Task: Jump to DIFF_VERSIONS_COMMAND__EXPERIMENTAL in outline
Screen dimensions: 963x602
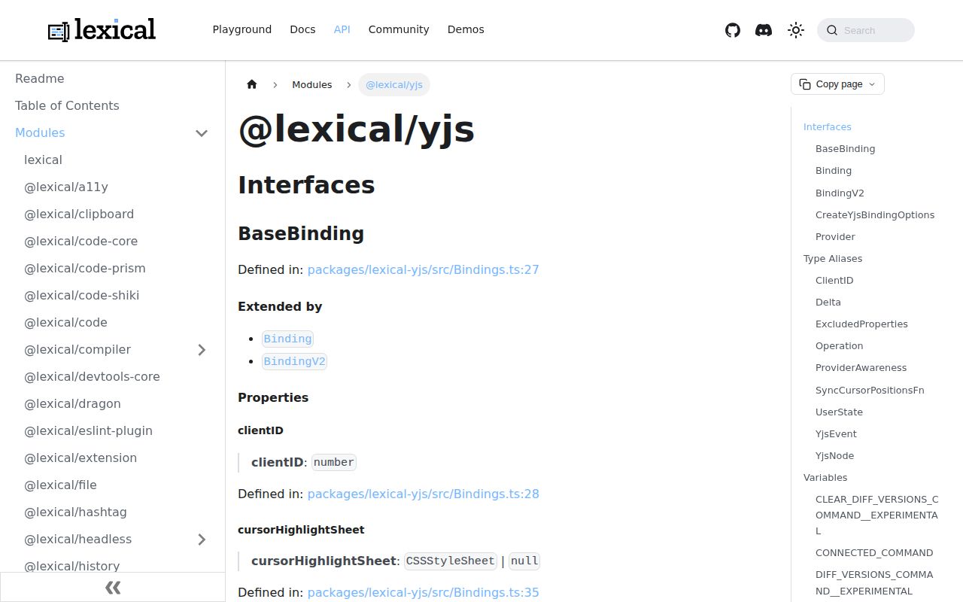Action: (874, 582)
